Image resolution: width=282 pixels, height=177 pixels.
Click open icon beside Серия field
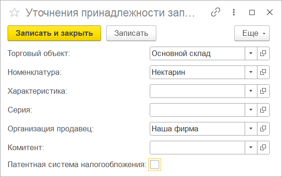point(263,110)
